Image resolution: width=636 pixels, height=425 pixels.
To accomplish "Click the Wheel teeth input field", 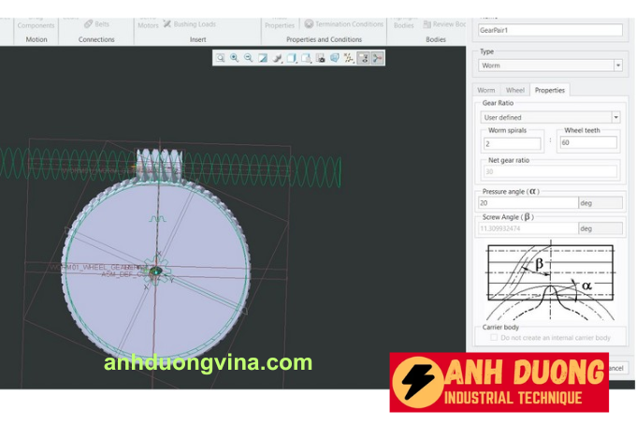I will [x=588, y=143].
